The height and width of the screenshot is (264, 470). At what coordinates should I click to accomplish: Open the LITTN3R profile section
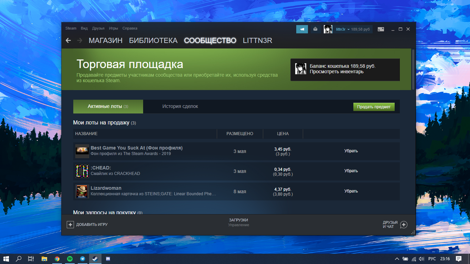(257, 41)
